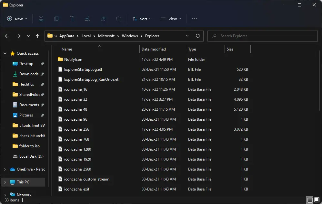Screen dimensions: 322x204
Task: Click the Copy icon in toolbar
Action: 56,19
